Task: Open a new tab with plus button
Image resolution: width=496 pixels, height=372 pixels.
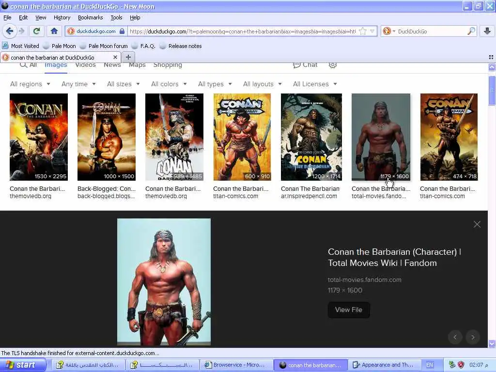Action: (128, 57)
